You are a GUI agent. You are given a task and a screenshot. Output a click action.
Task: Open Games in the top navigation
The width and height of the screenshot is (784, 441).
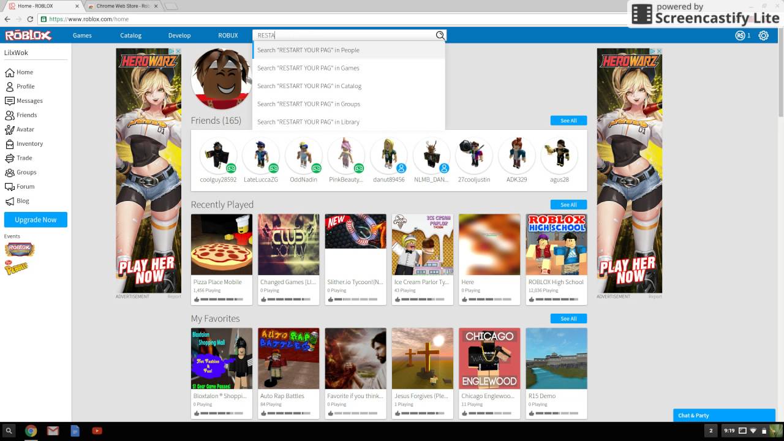click(x=82, y=36)
